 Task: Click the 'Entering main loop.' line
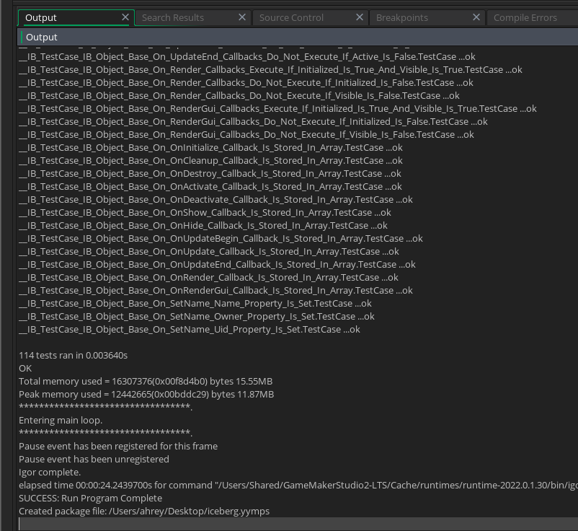pyautogui.click(x=61, y=421)
